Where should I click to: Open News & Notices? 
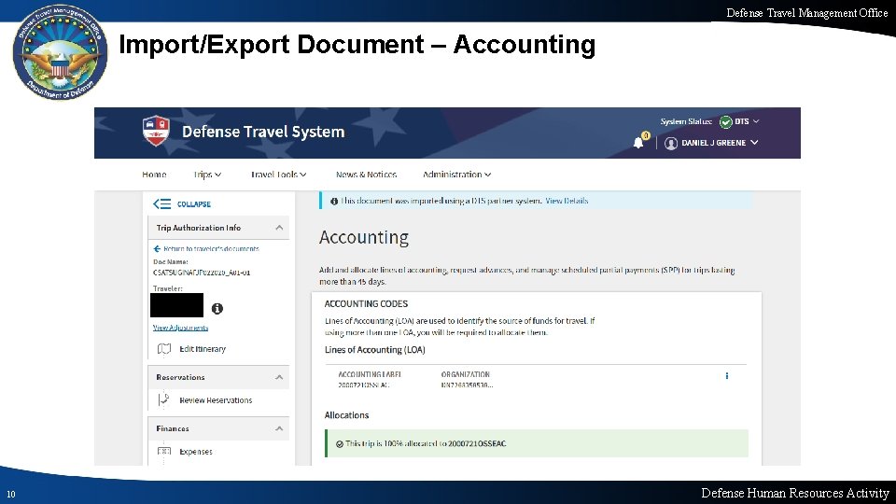point(366,175)
